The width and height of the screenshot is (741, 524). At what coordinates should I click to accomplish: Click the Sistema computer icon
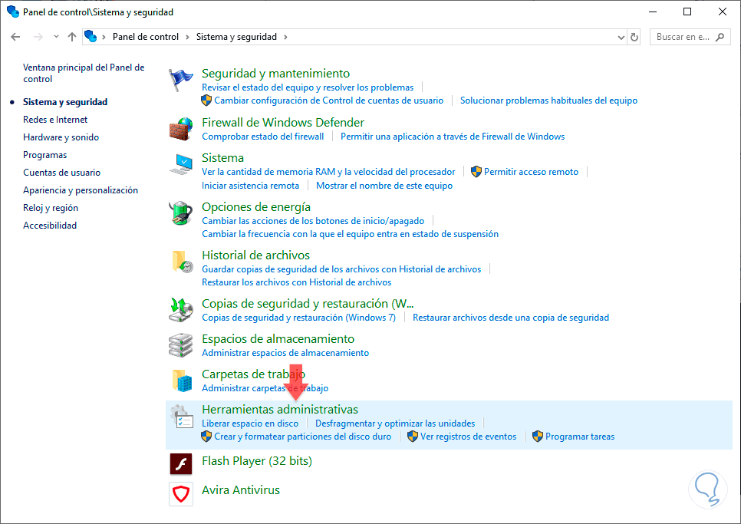point(181,165)
